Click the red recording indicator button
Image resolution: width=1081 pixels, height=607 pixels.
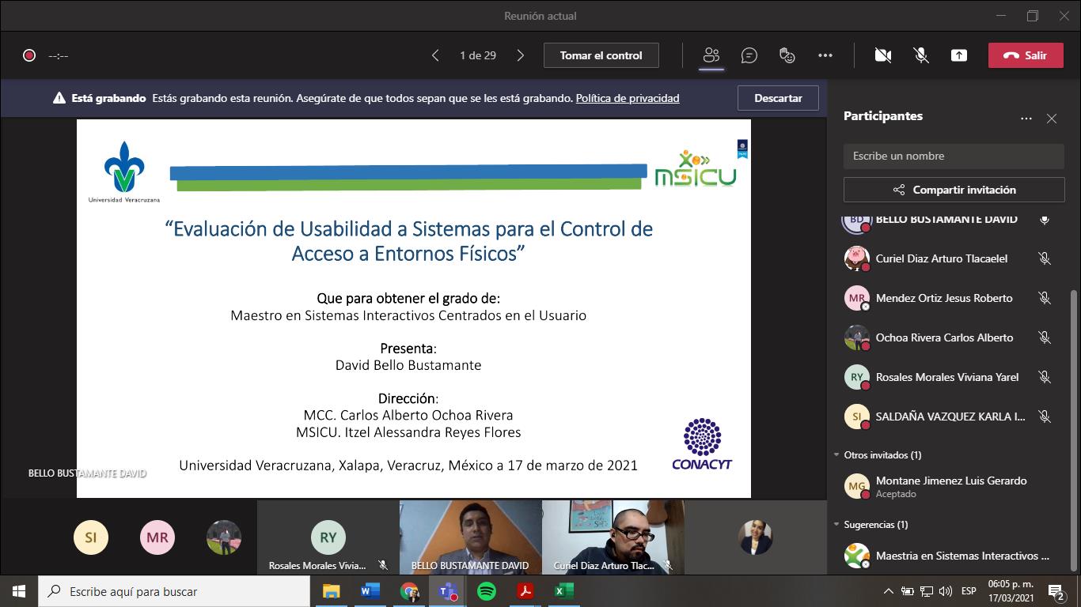(29, 55)
